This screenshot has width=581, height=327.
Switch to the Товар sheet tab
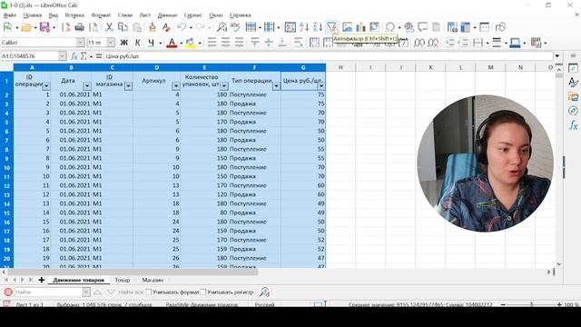[x=123, y=280]
